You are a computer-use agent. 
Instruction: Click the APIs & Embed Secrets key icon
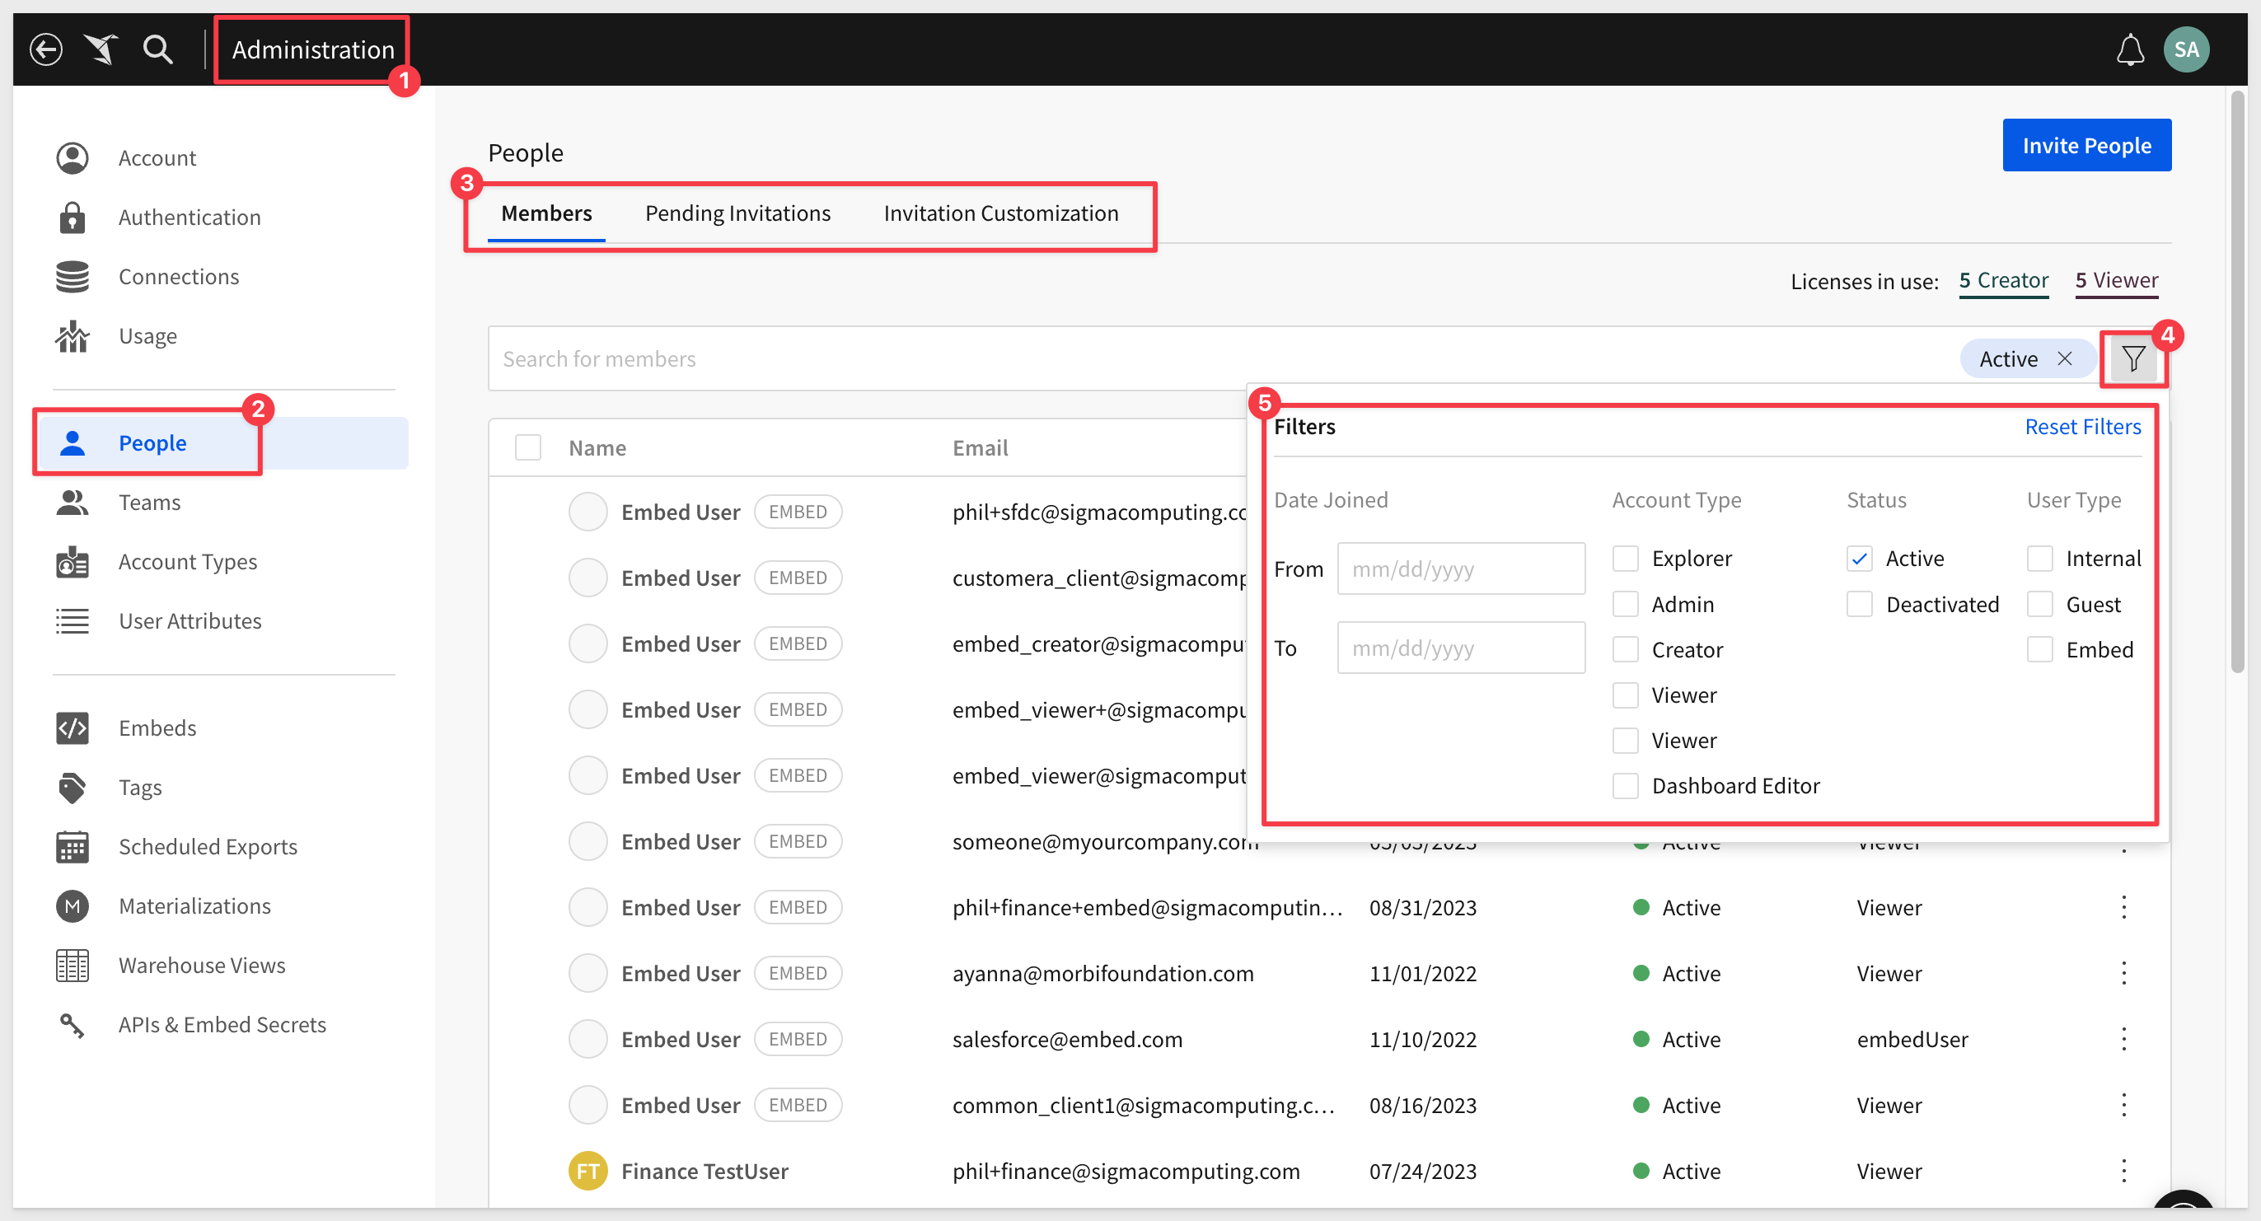(x=72, y=1024)
